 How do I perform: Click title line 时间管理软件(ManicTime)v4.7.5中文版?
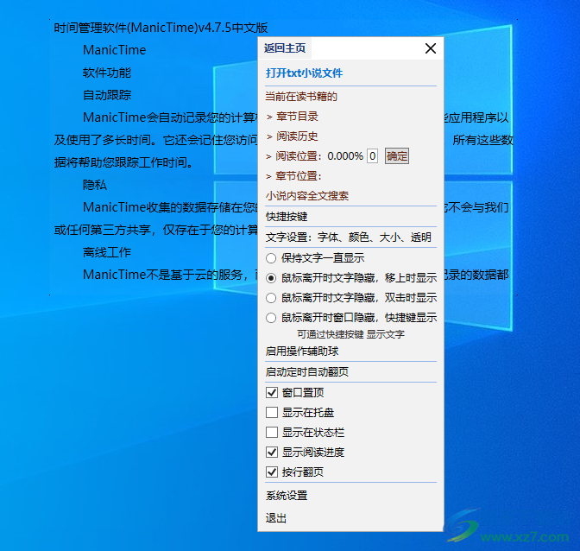[161, 28]
